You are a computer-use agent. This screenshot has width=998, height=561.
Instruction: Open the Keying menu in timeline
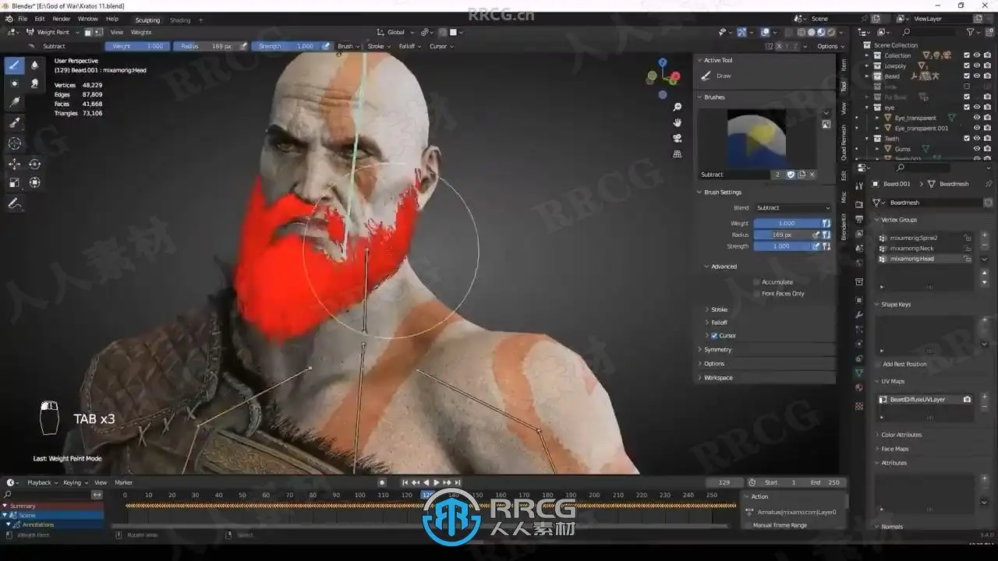[75, 482]
